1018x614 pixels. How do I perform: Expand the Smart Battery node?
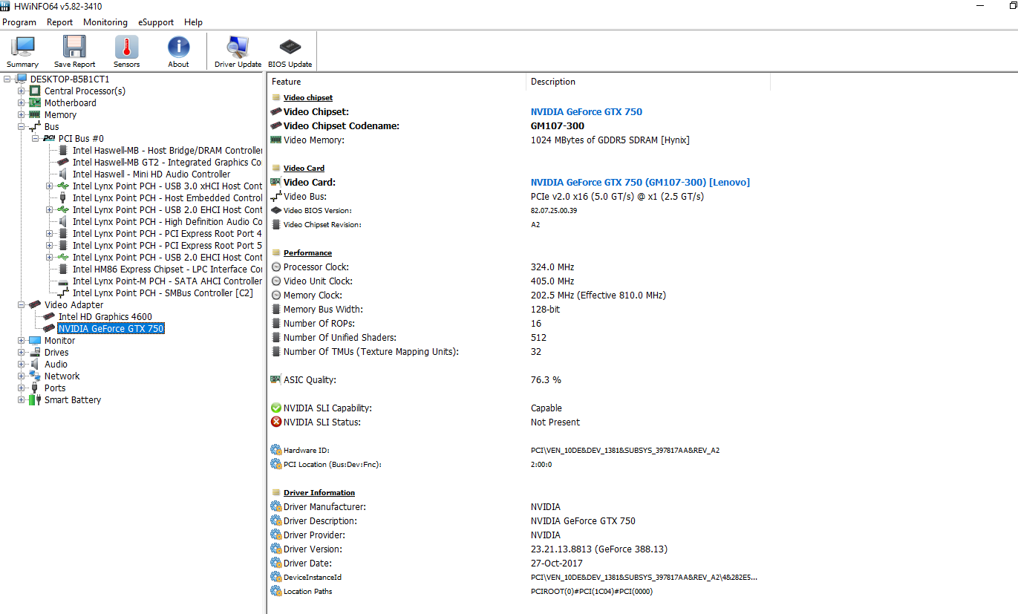pyautogui.click(x=22, y=399)
